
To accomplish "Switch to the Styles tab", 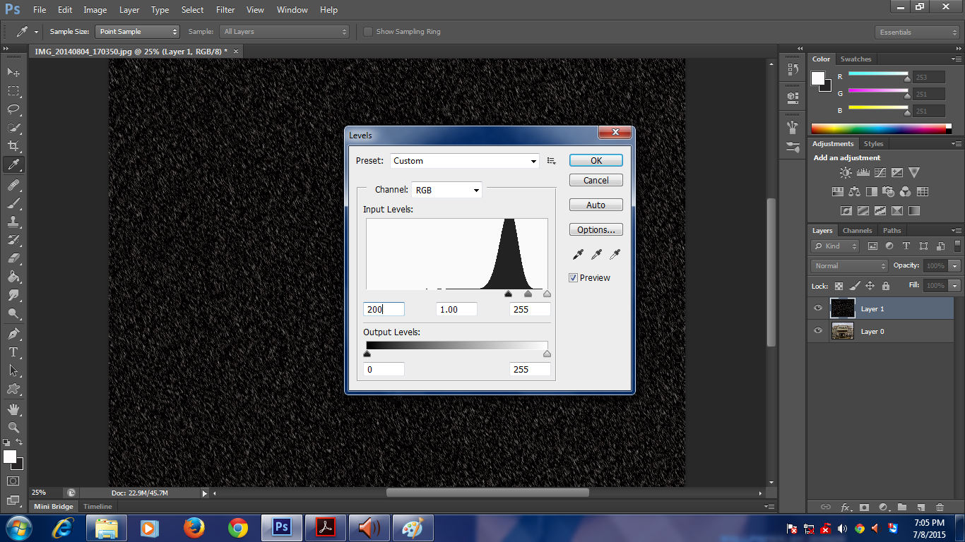I will [873, 144].
